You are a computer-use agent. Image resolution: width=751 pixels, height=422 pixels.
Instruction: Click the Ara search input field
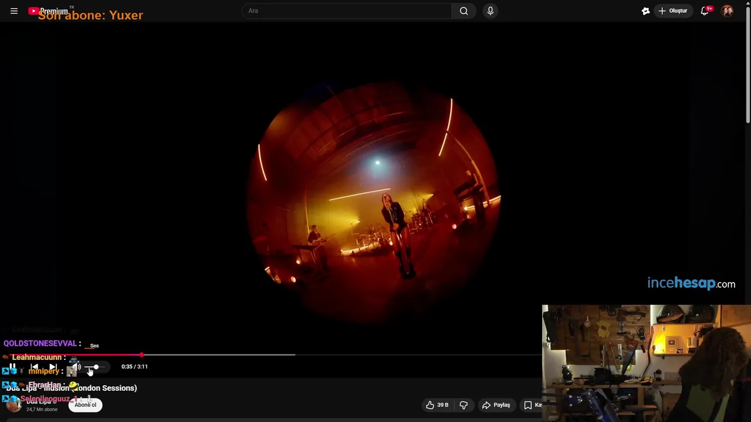click(347, 11)
